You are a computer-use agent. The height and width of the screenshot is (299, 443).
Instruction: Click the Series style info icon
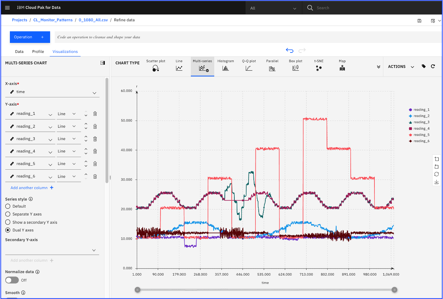[31, 199]
